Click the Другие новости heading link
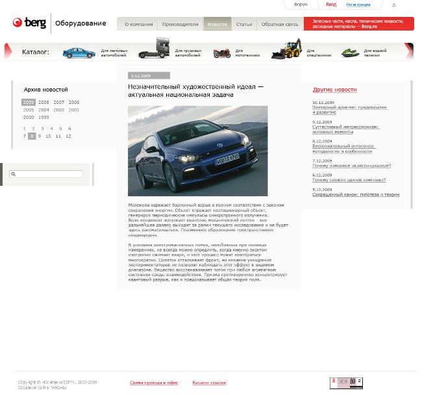This screenshot has height=395, width=433. click(335, 90)
